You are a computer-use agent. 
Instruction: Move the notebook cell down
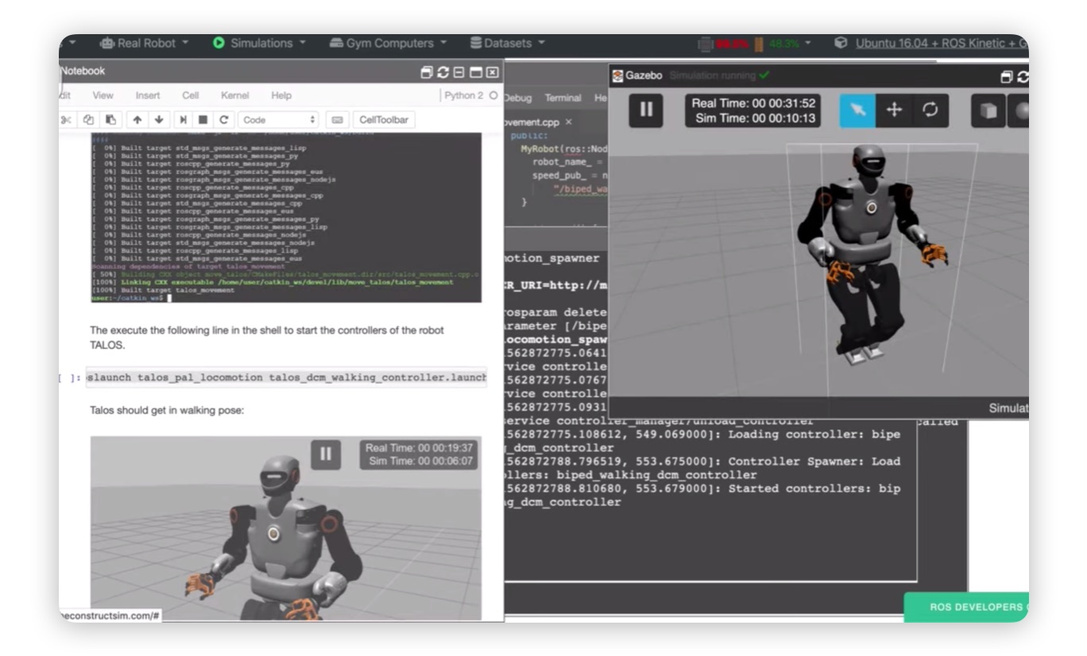[159, 120]
